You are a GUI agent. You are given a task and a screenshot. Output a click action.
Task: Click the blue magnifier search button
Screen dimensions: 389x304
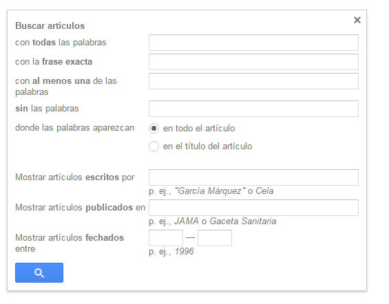39,273
